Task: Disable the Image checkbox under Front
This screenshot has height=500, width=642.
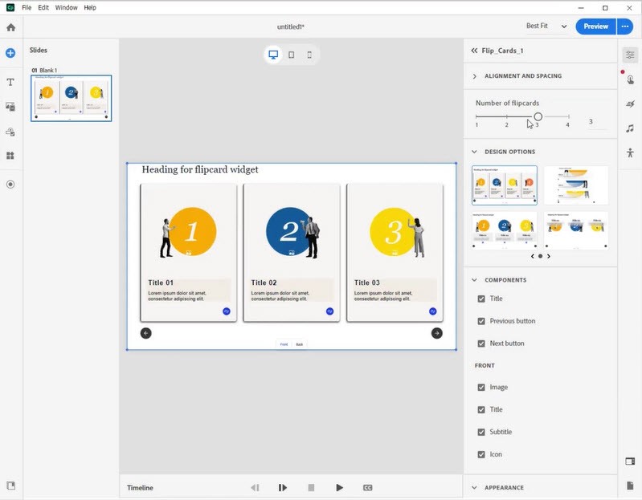Action: point(481,387)
